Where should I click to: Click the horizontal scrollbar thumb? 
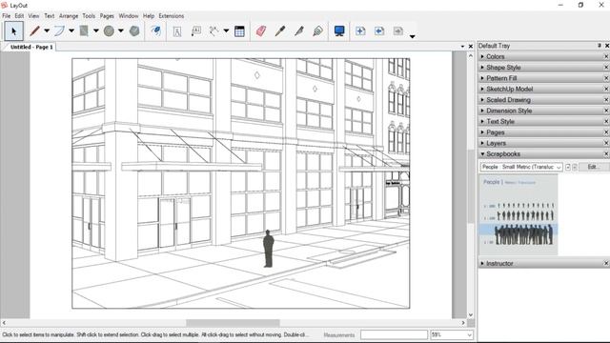(x=233, y=323)
